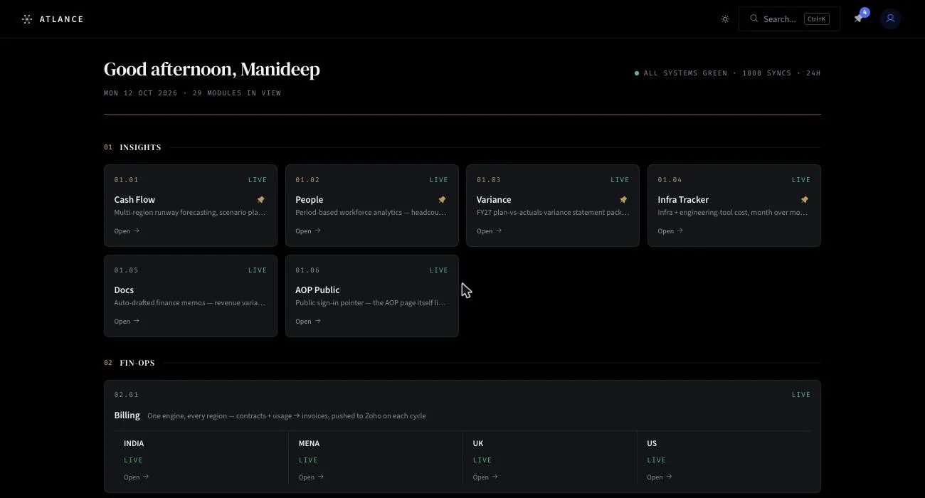Click the INDIA region label
The width and height of the screenshot is (925, 498).
pyautogui.click(x=134, y=443)
